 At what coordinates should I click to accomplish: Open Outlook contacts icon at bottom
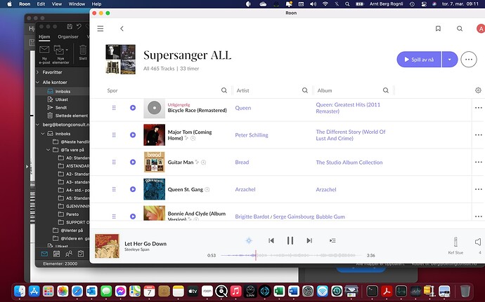click(69, 254)
